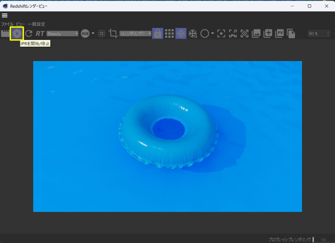Open the ファイル menu
This screenshot has width=335, height=243.
[7, 24]
